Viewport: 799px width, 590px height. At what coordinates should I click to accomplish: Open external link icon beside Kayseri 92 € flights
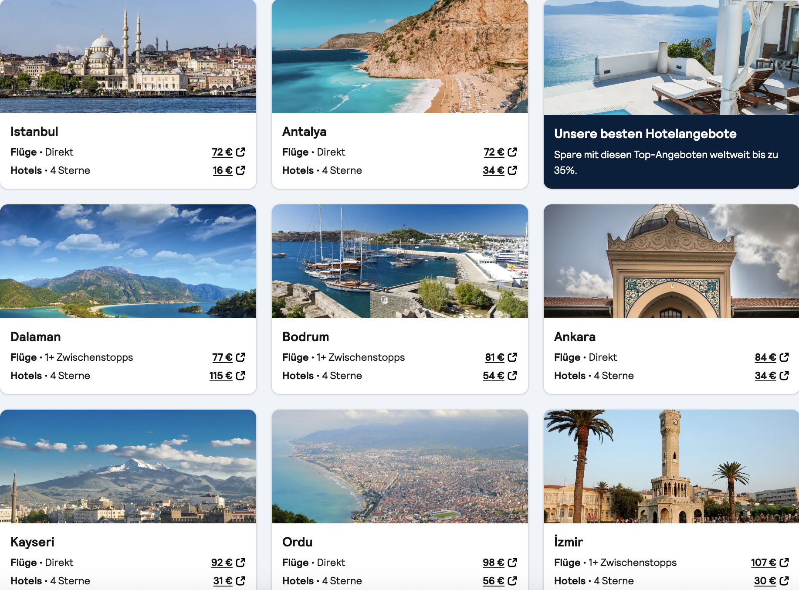click(240, 563)
